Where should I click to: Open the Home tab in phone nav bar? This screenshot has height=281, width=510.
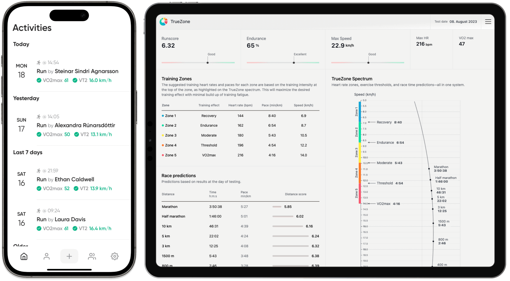tap(24, 256)
